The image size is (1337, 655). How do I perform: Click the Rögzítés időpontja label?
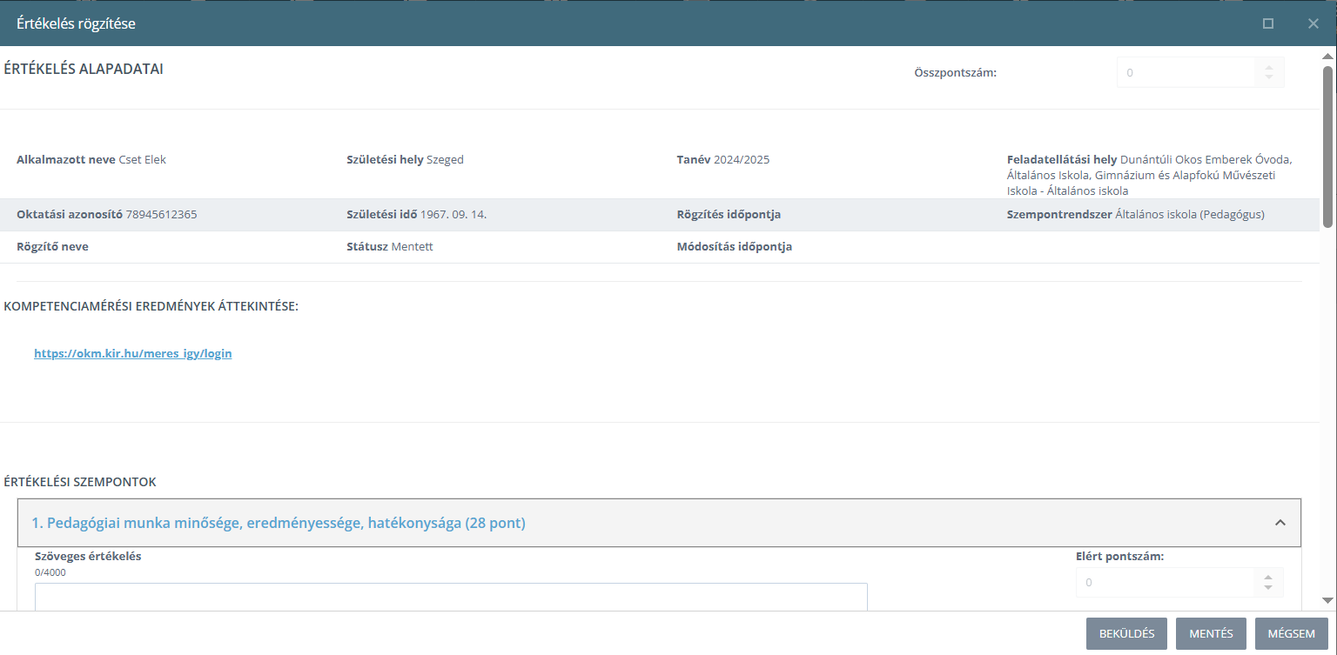tap(729, 215)
